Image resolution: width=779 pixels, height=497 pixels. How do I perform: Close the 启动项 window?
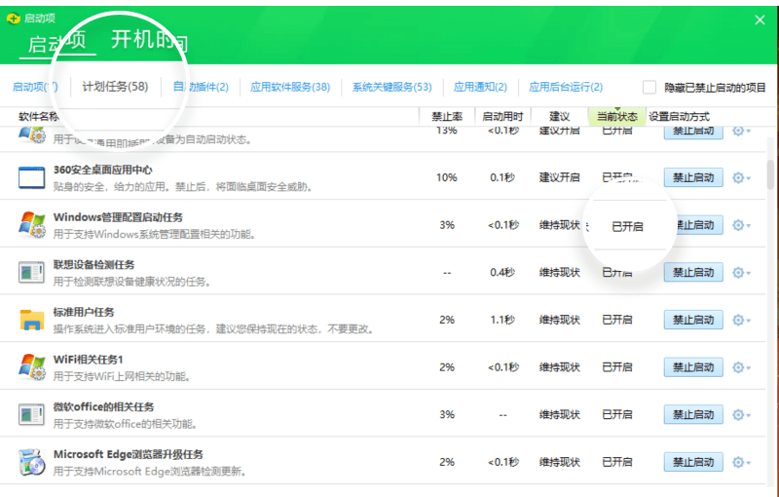(x=760, y=19)
